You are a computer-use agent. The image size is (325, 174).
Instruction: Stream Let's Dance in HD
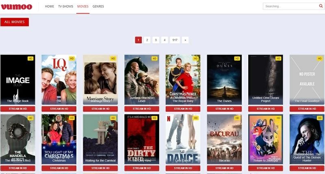pyautogui.click(x=183, y=168)
